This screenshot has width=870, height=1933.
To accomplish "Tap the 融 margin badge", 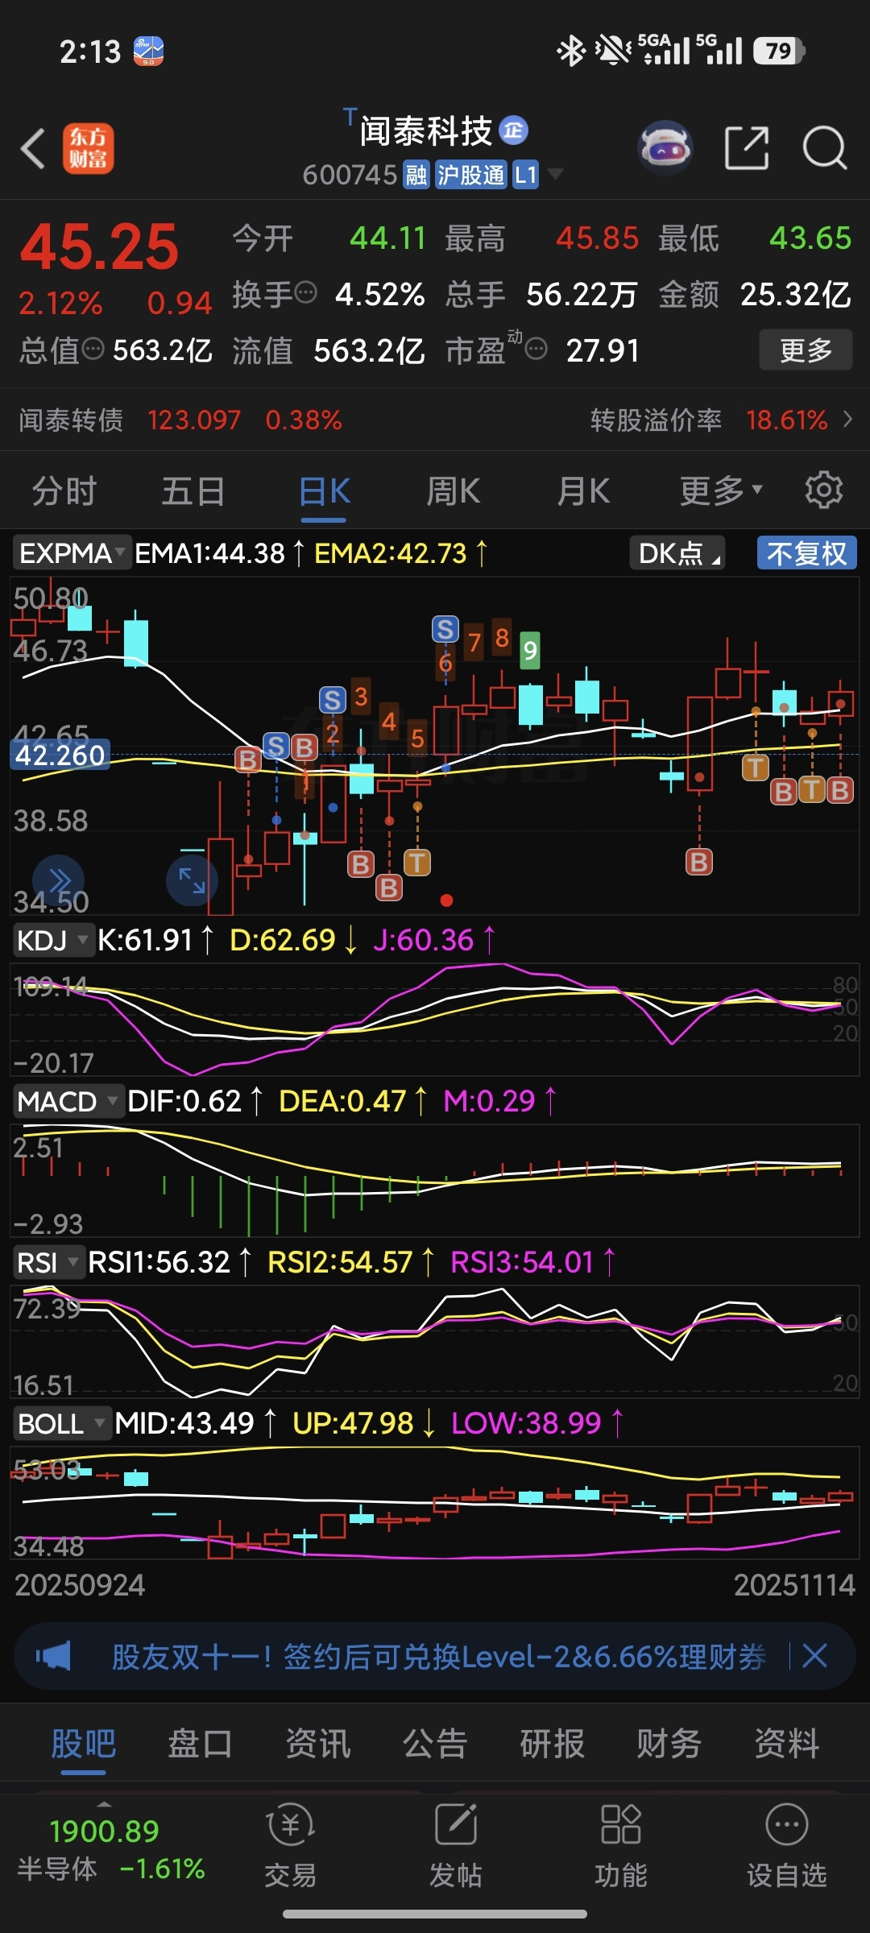I will [416, 175].
